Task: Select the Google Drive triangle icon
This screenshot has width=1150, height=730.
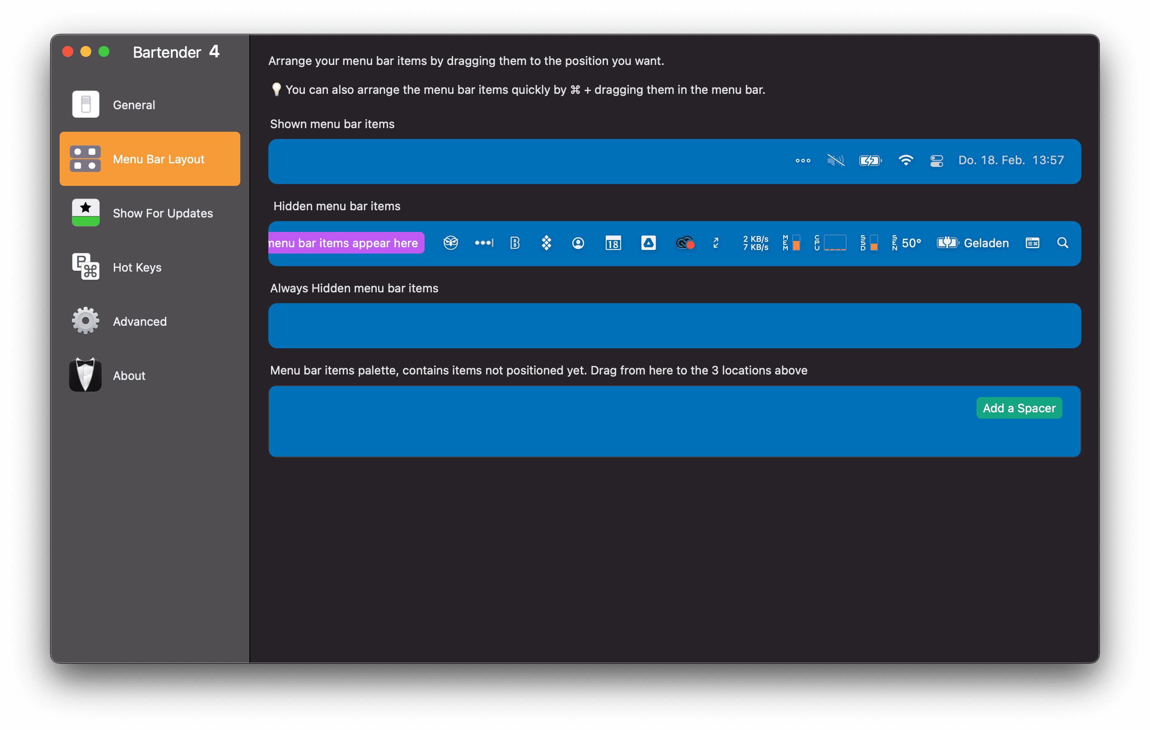Action: [x=648, y=243]
